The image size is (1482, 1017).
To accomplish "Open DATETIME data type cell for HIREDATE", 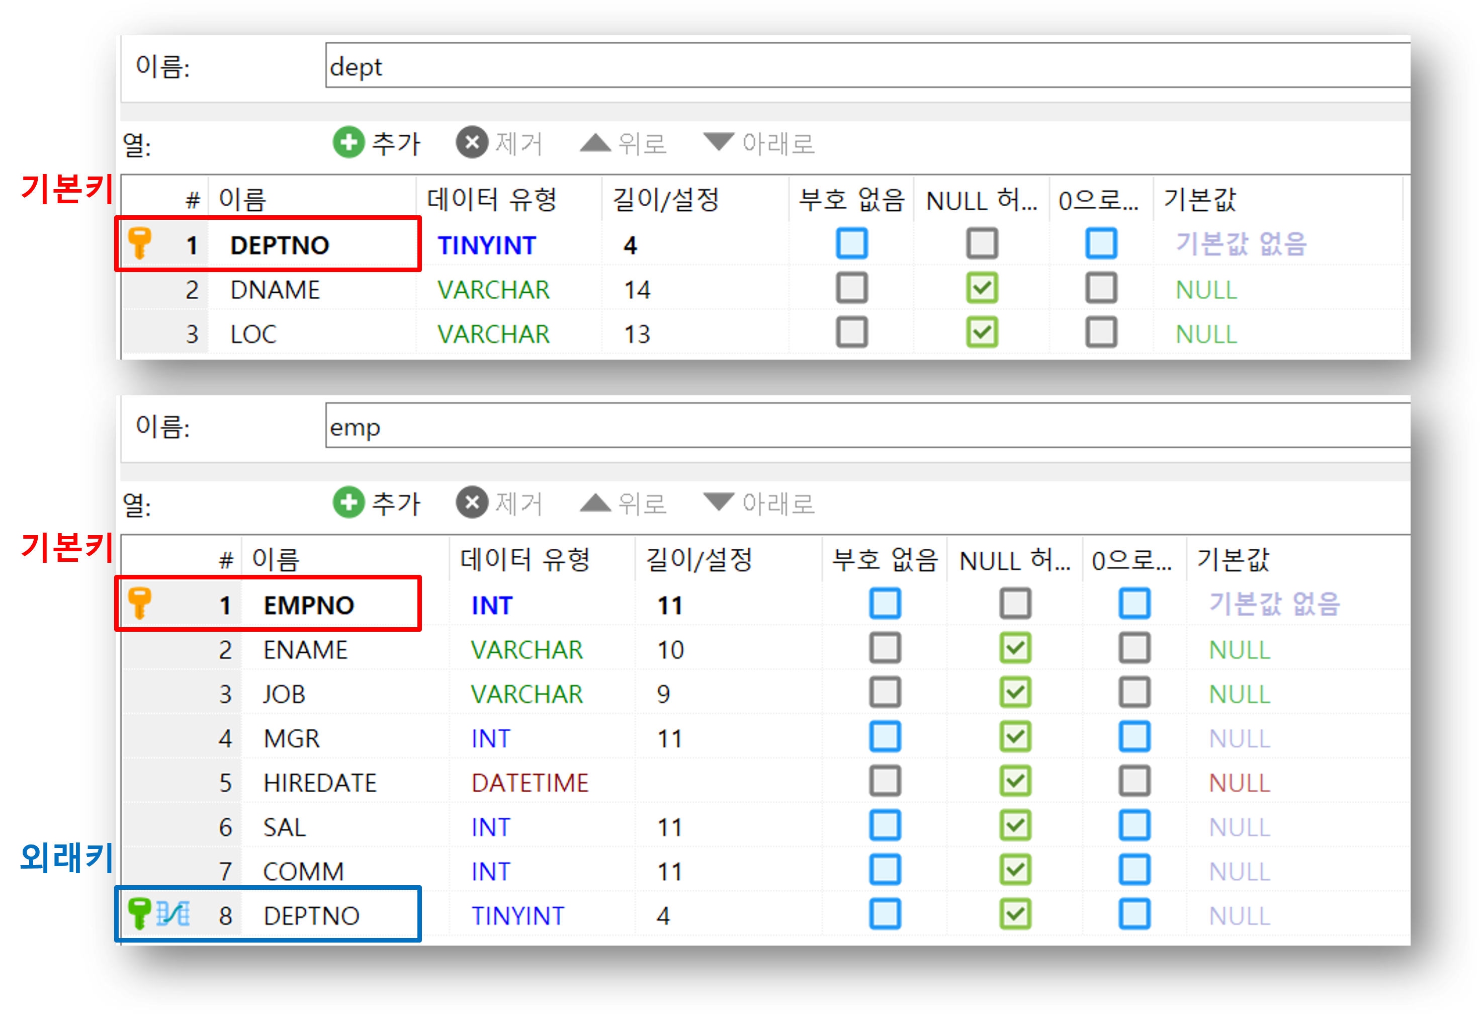I will click(529, 782).
